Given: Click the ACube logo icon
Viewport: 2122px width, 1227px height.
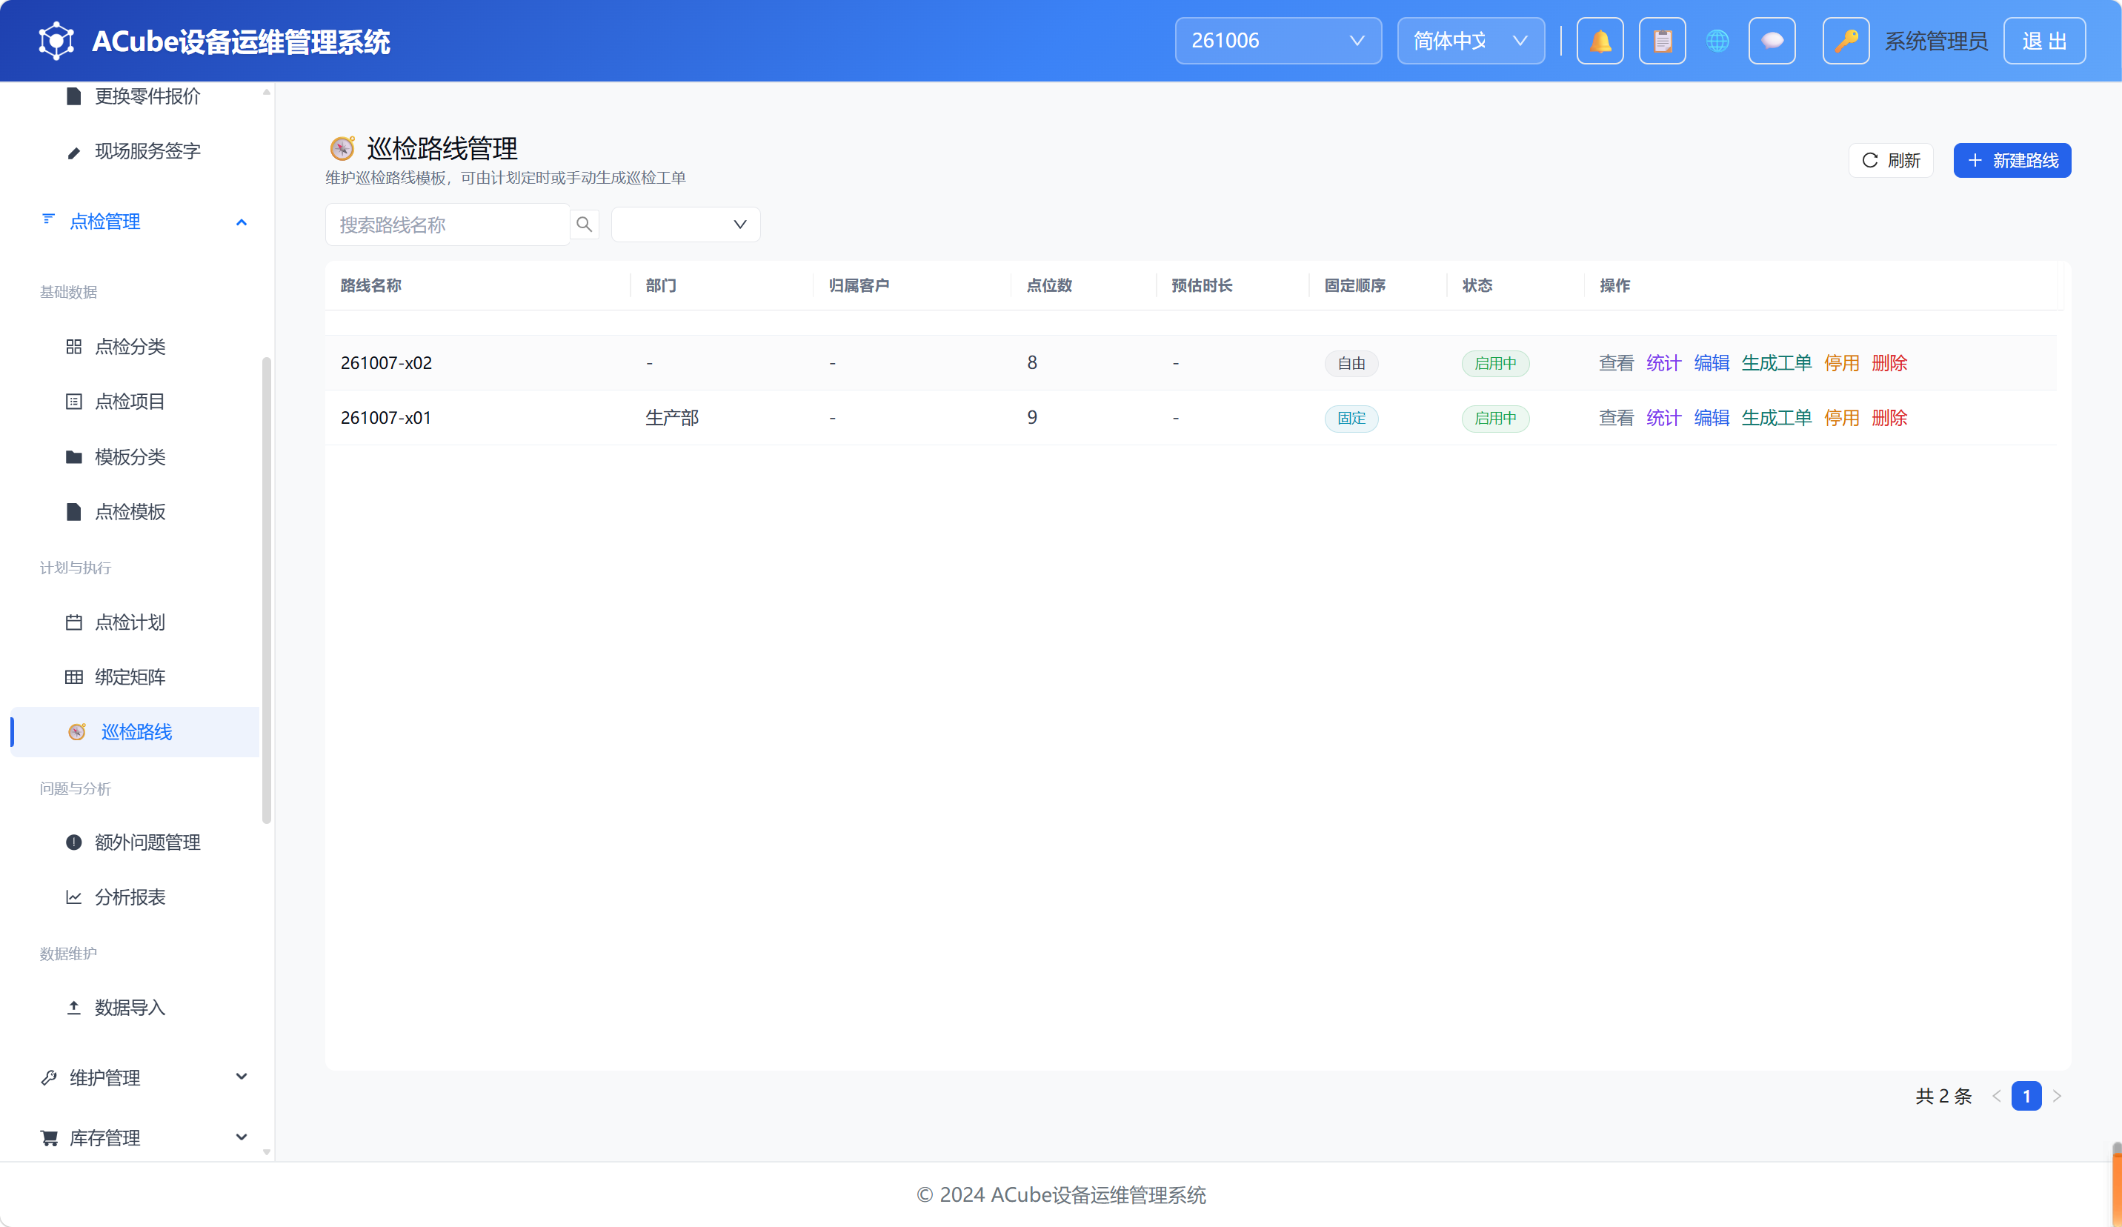Looking at the screenshot, I should tap(56, 41).
